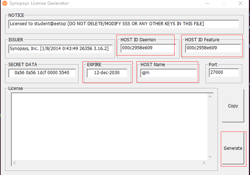
Task: Click the Generate button
Action: [233, 148]
